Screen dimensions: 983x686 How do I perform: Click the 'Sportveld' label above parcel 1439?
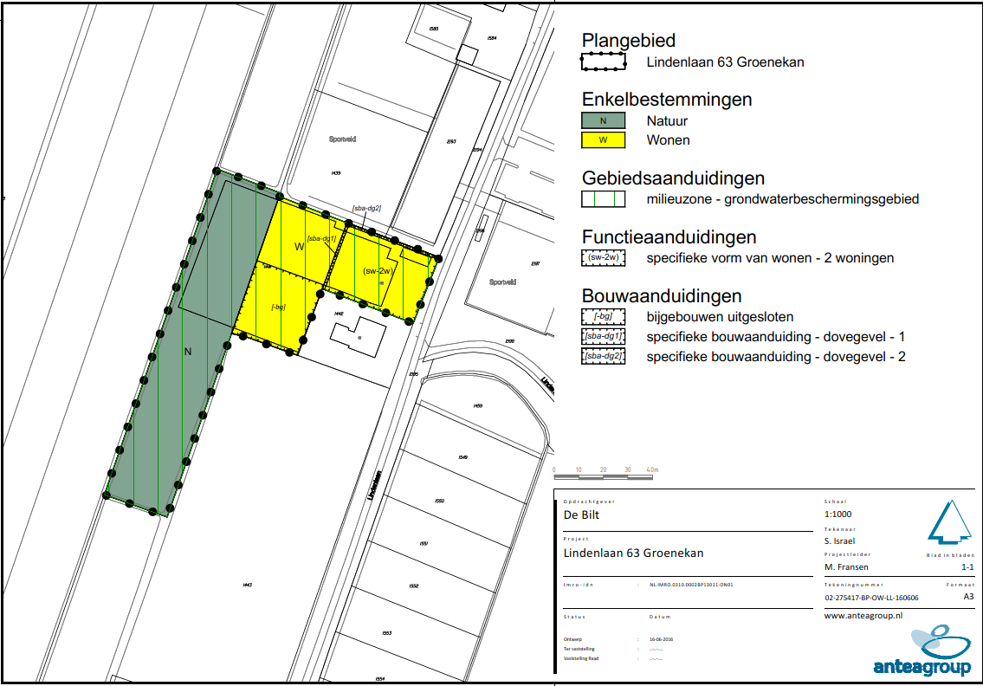(x=342, y=139)
